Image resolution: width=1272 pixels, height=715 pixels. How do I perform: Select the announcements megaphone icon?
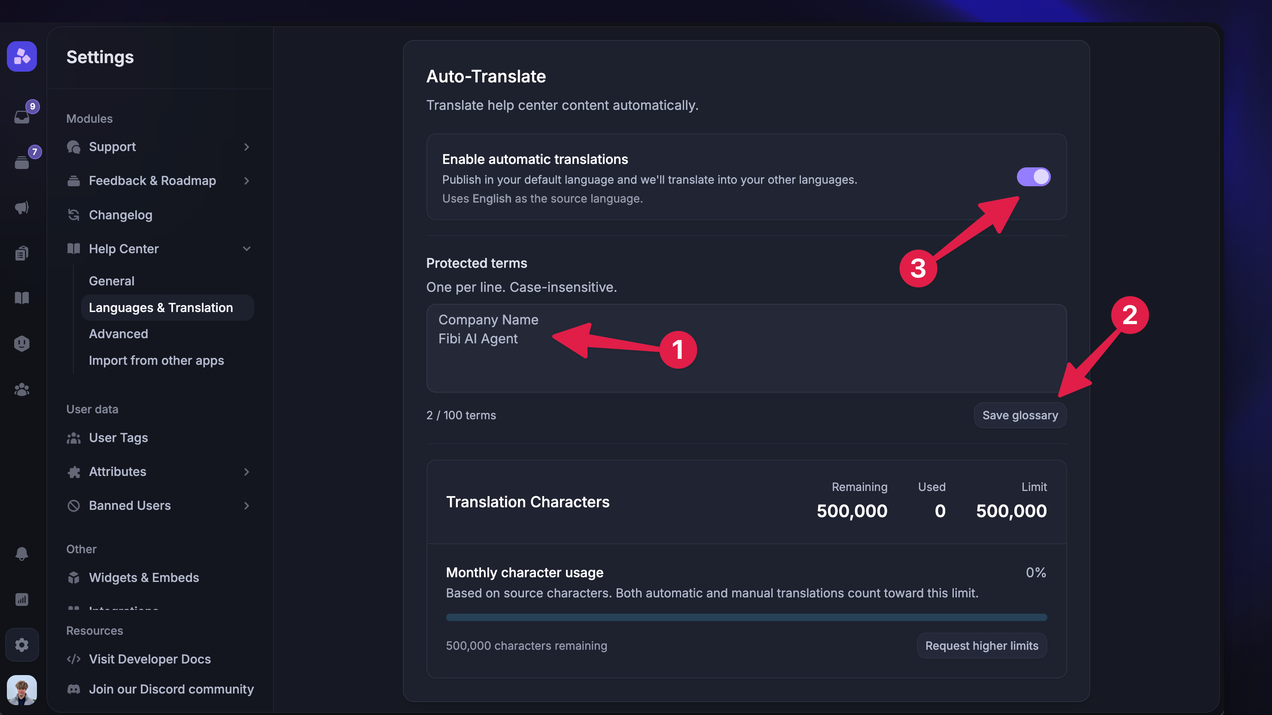[22, 207]
